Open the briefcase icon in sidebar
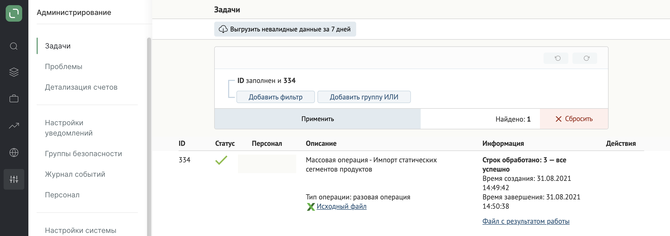The width and height of the screenshot is (670, 236). point(14,99)
